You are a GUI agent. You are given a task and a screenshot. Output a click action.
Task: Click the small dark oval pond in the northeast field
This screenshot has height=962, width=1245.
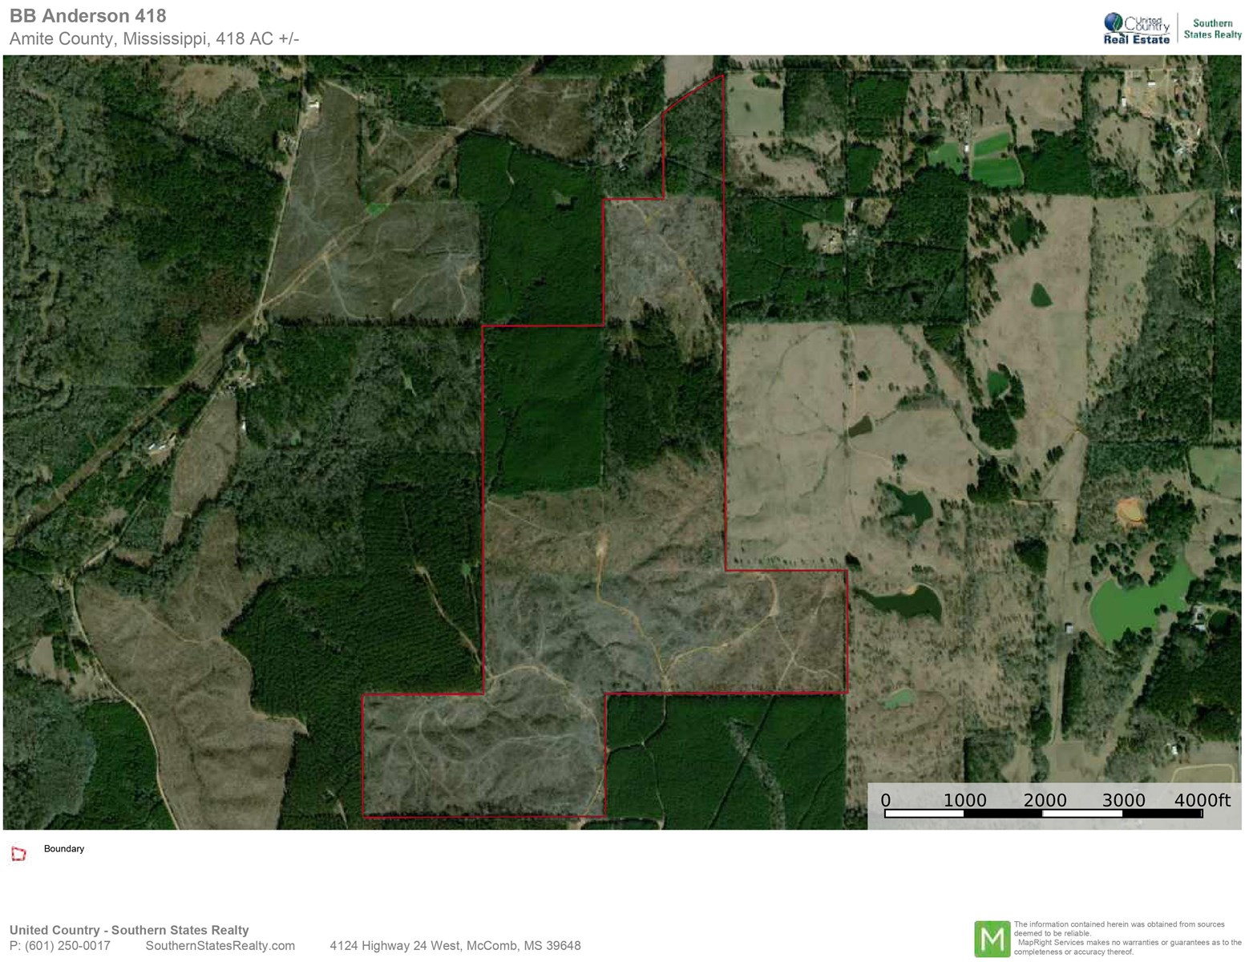click(x=1041, y=295)
